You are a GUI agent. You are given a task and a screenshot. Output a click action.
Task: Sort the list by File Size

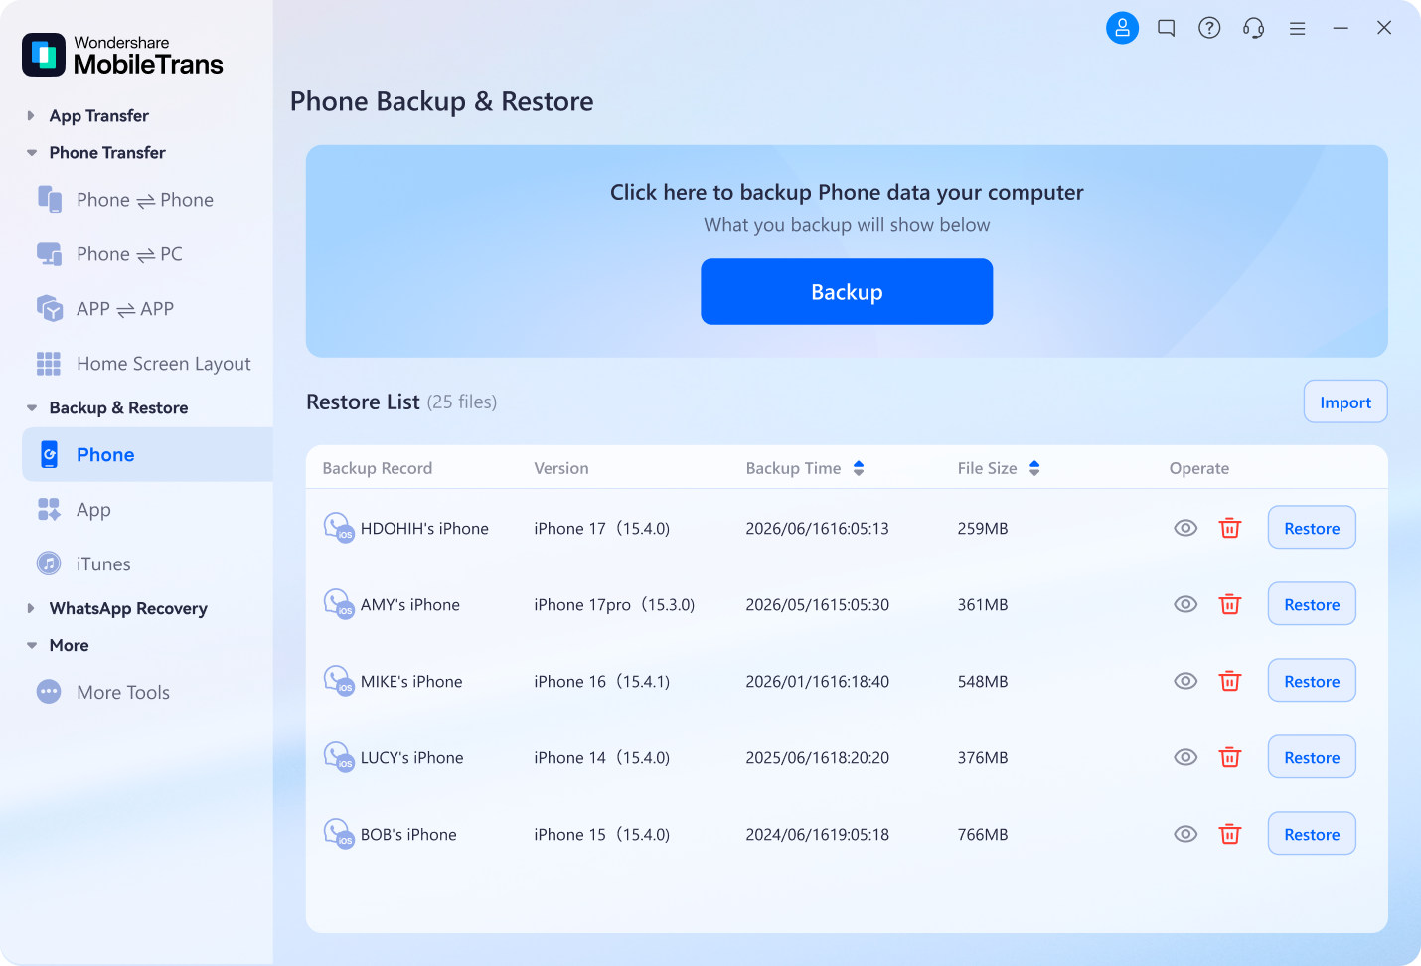pos(1034,468)
